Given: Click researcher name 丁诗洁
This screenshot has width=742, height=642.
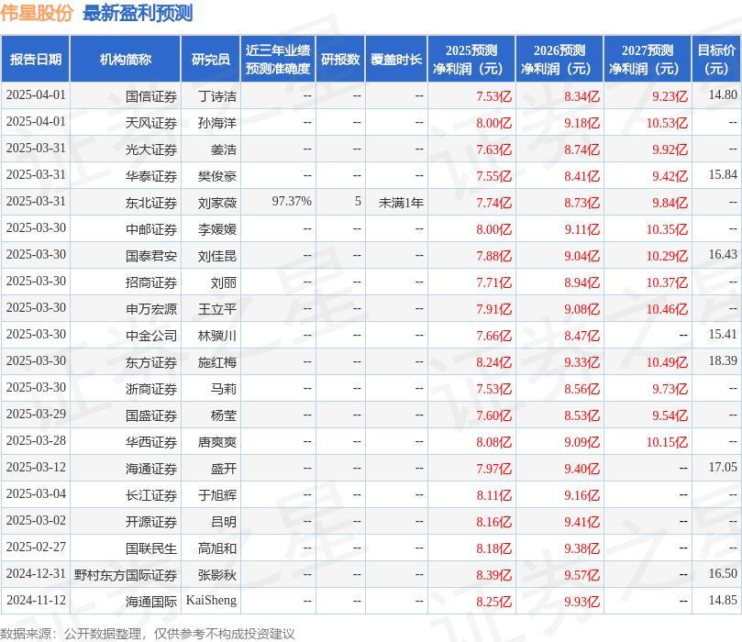Looking at the screenshot, I should [217, 96].
